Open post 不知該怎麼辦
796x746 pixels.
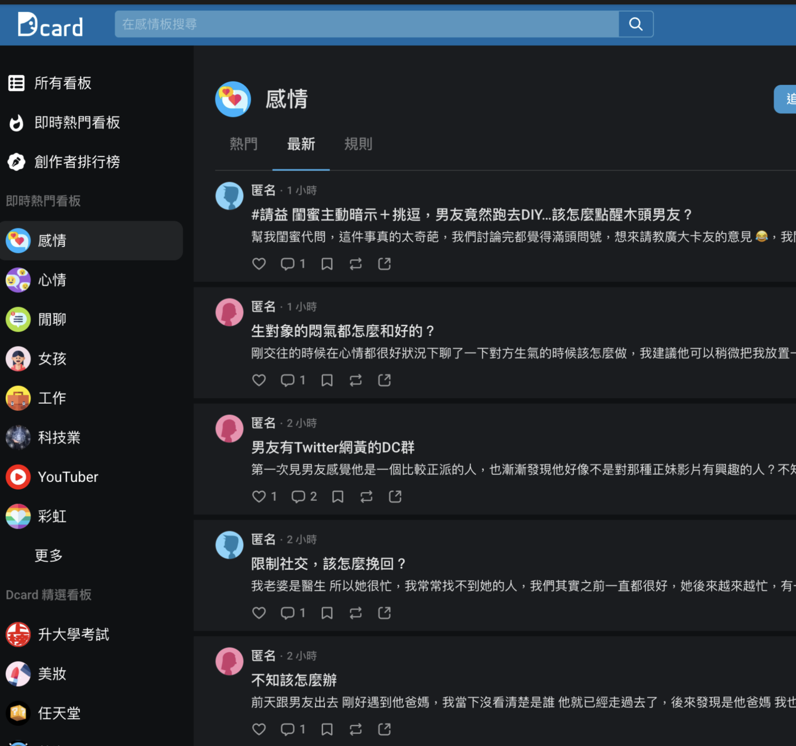click(x=294, y=680)
